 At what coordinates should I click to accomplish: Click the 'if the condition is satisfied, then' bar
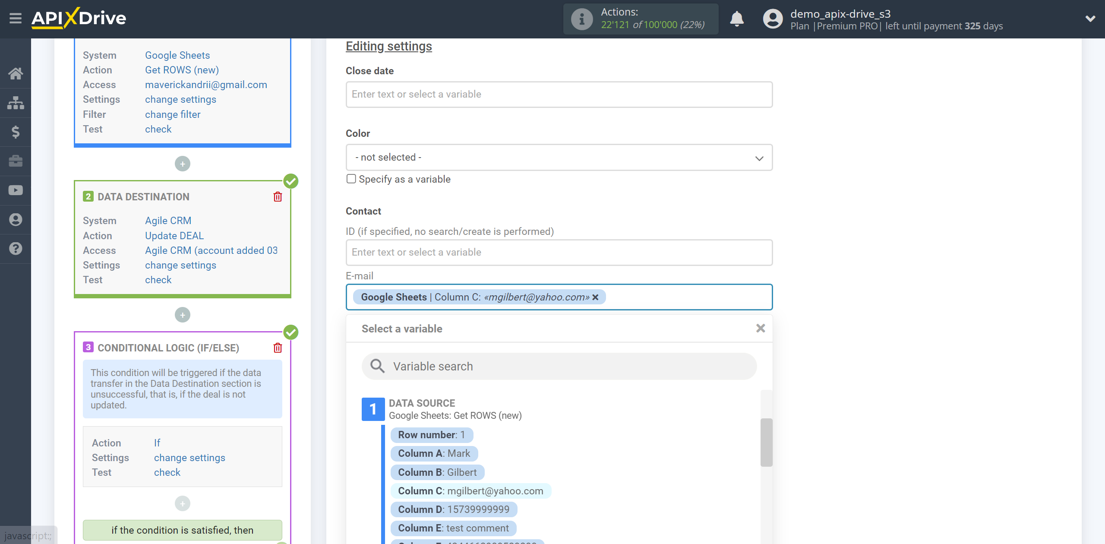pos(183,530)
